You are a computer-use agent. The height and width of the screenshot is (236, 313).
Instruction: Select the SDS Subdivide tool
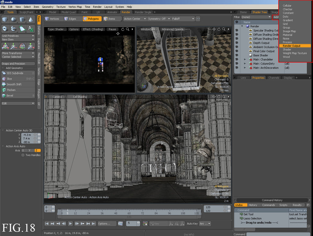coord(18,73)
